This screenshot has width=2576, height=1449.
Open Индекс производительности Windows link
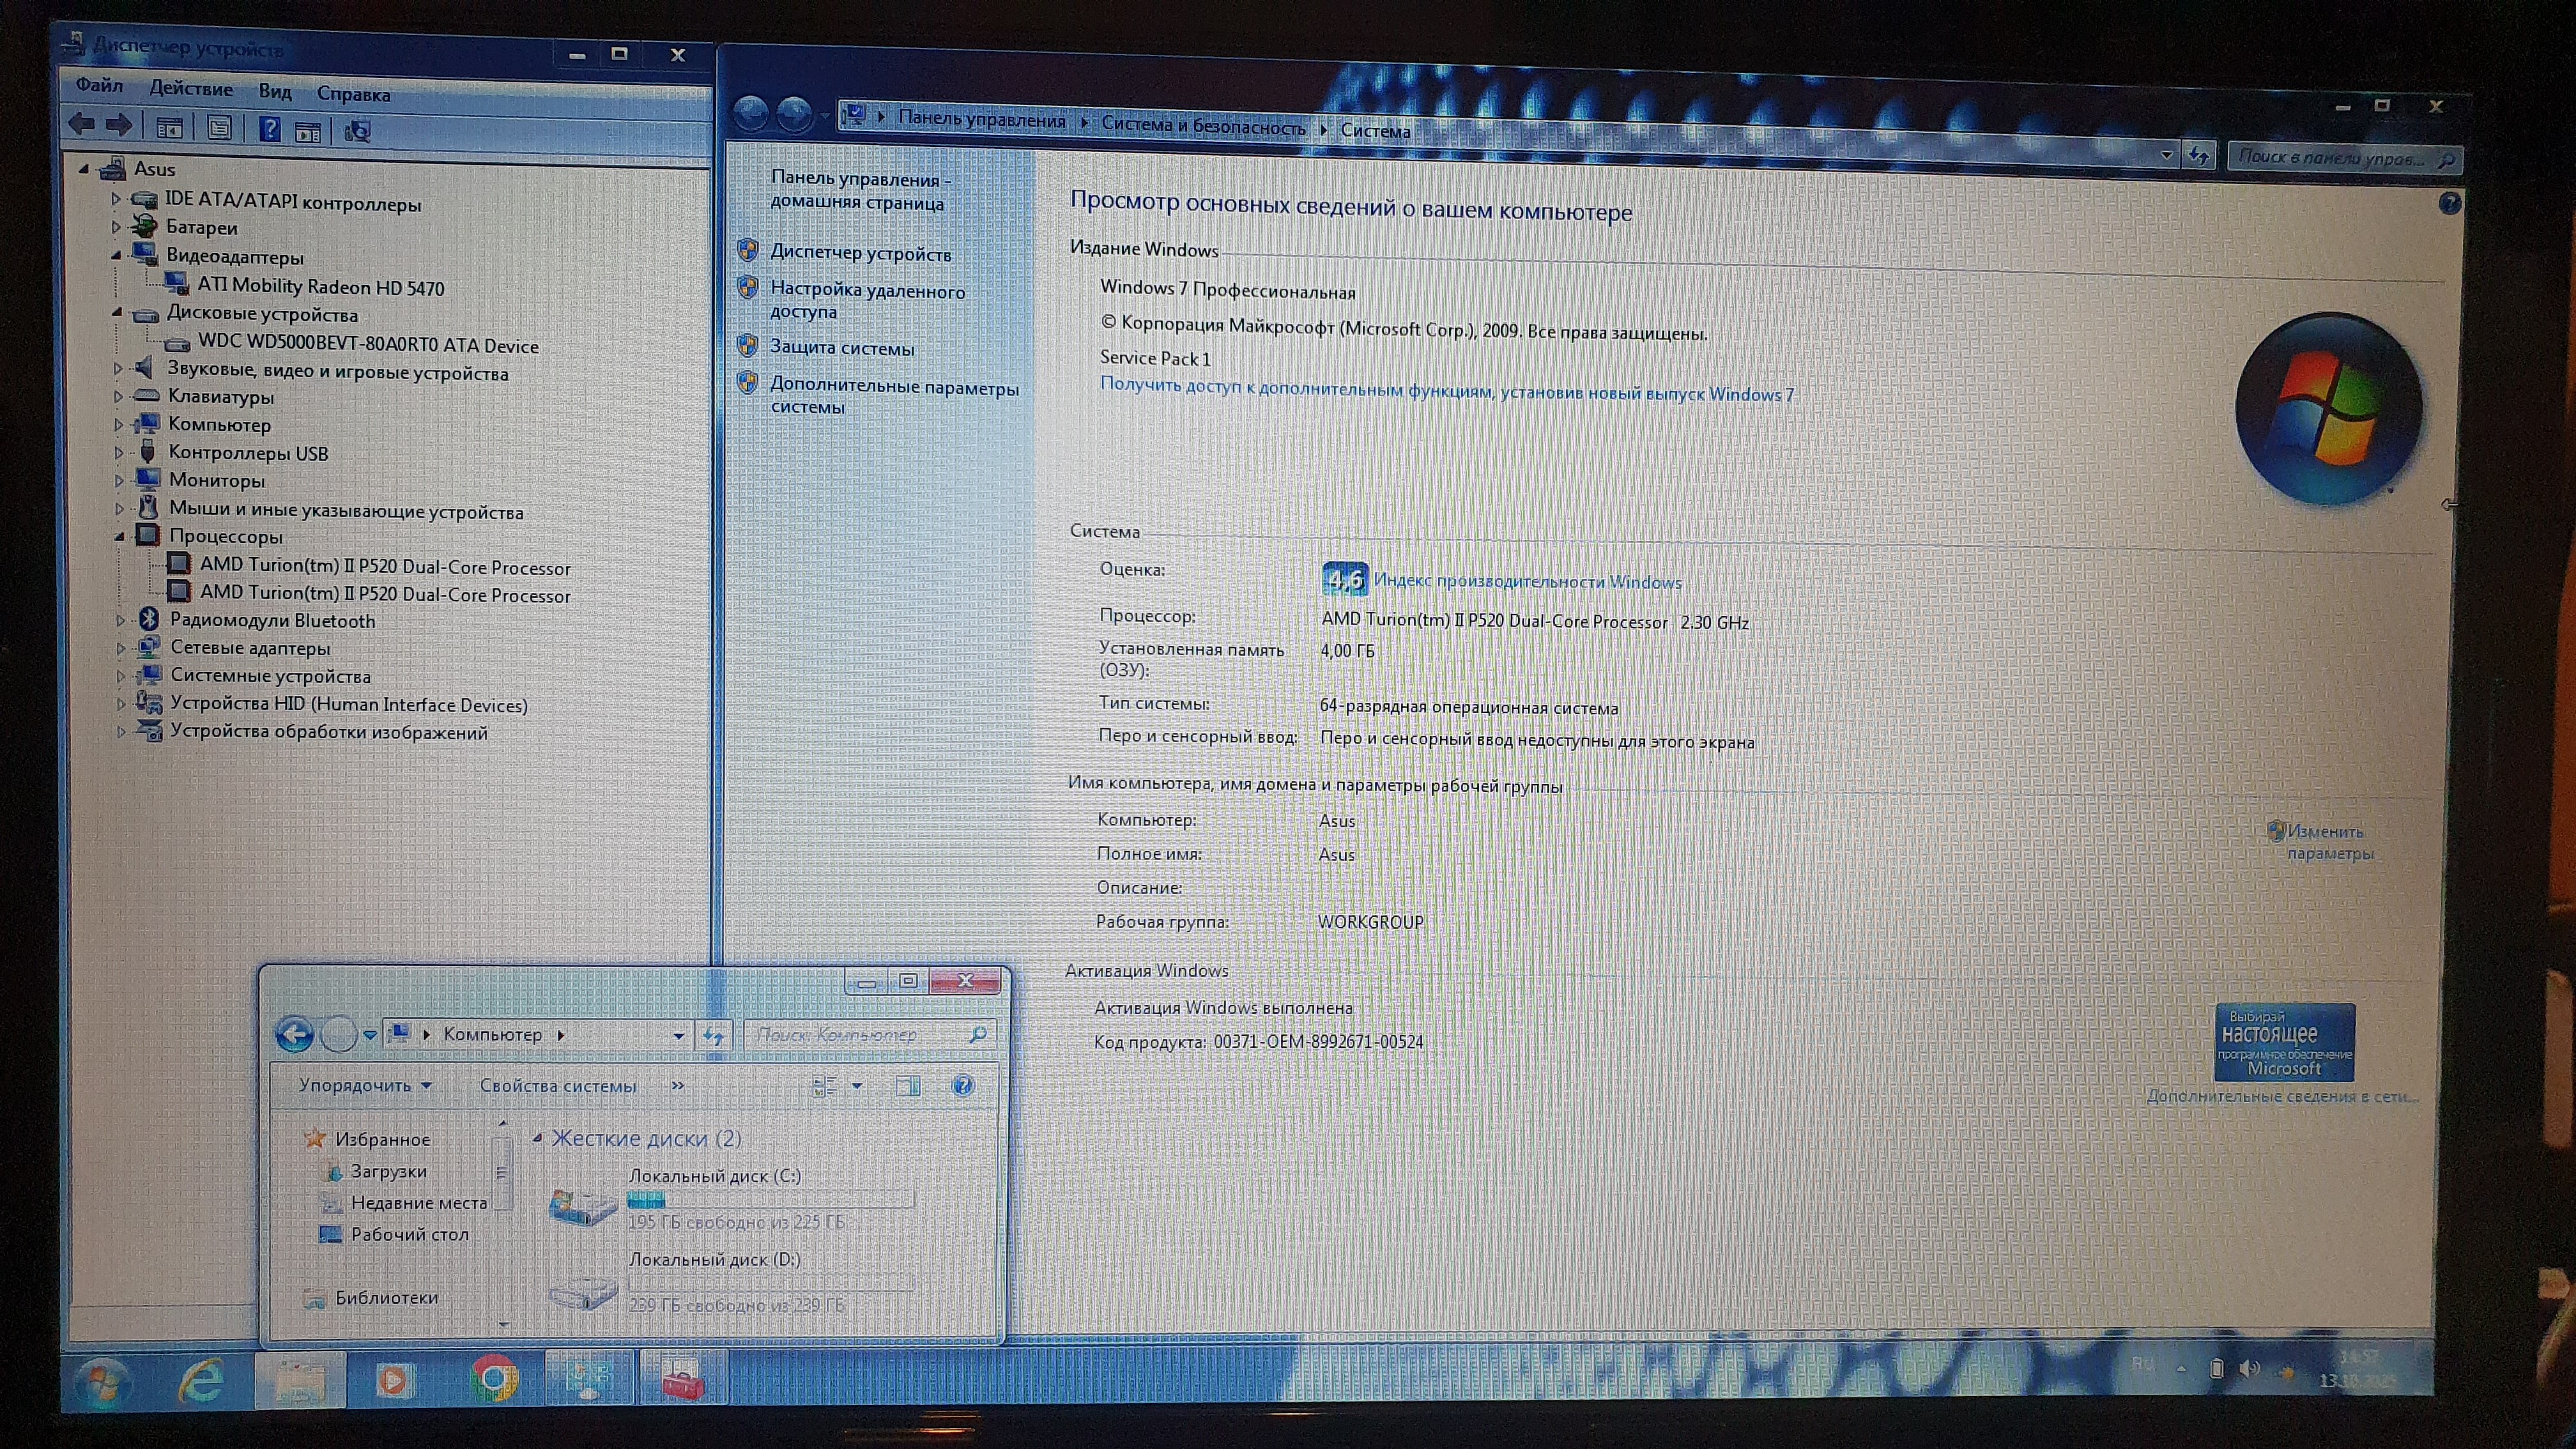[x=1526, y=581]
